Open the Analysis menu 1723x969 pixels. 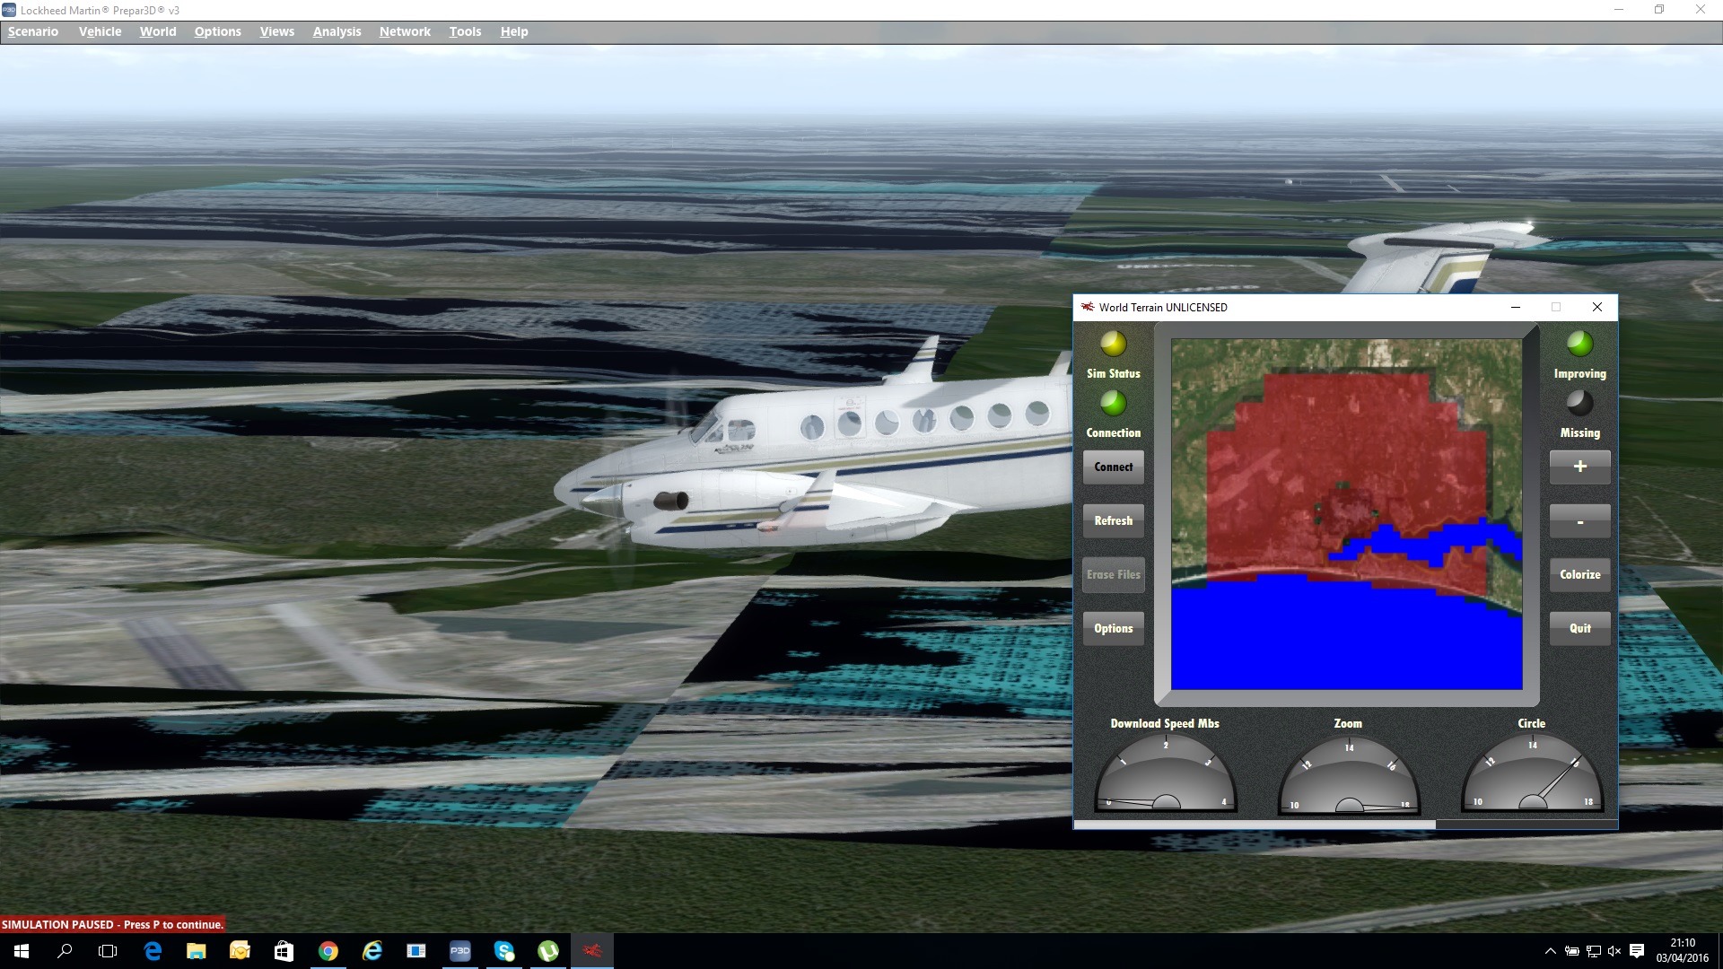pos(337,31)
